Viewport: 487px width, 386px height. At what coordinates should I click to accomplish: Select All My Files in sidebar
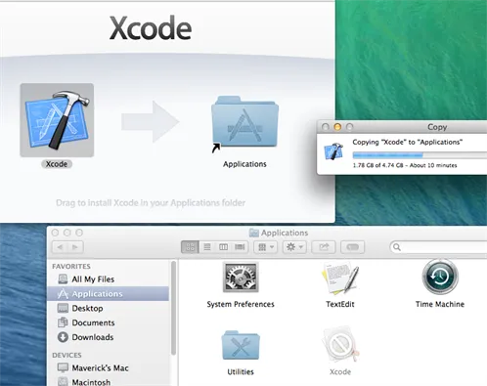coord(108,279)
